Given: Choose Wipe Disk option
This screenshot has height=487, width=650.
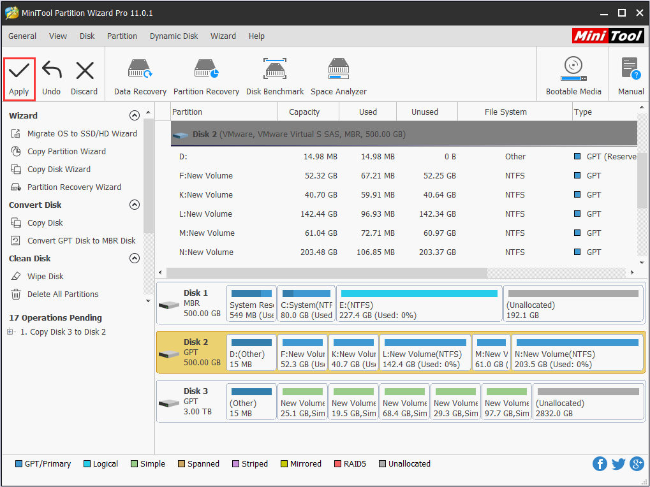Looking at the screenshot, I should click(x=45, y=276).
